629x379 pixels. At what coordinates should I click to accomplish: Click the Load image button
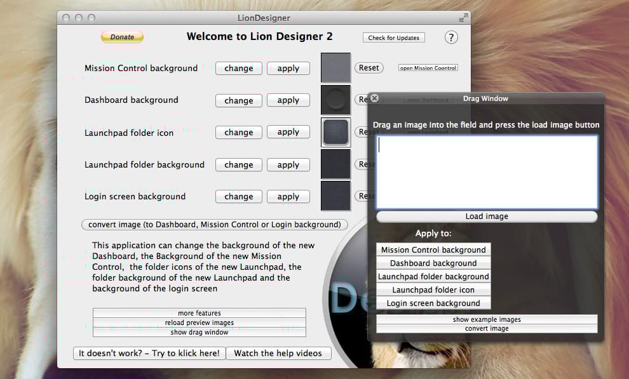487,216
